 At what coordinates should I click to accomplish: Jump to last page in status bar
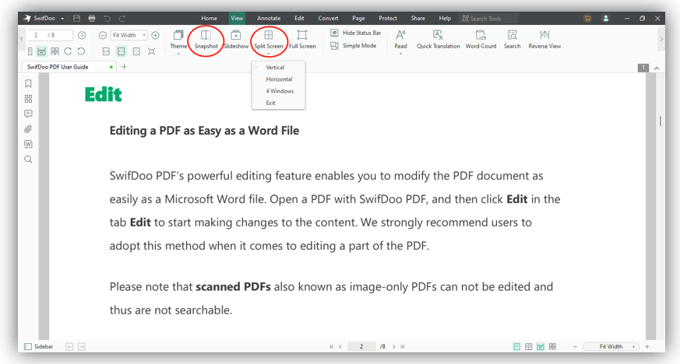pyautogui.click(x=403, y=346)
